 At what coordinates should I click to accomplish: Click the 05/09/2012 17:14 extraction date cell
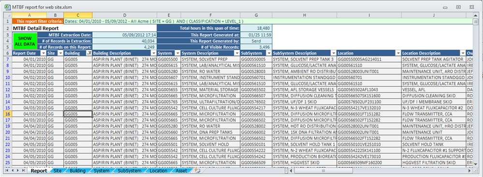(124, 35)
